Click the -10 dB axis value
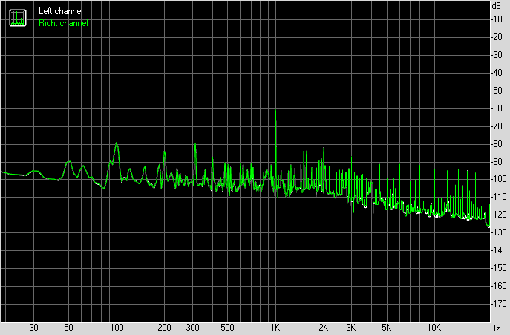 [x=497, y=19]
